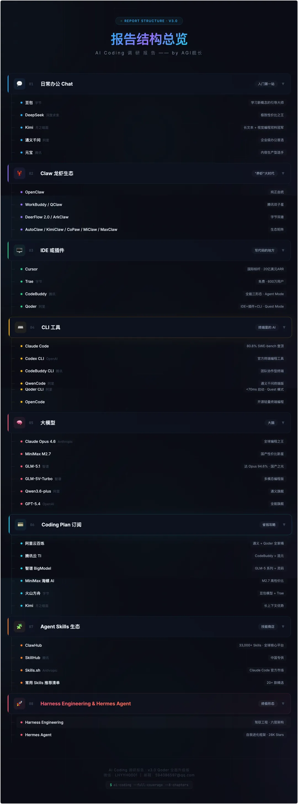
Task: Click the chat bubble icon for 日常办公 Chat
Action: [x=19, y=84]
